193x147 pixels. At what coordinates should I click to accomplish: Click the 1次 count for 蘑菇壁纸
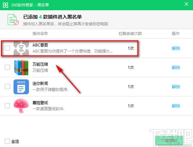[131, 106]
